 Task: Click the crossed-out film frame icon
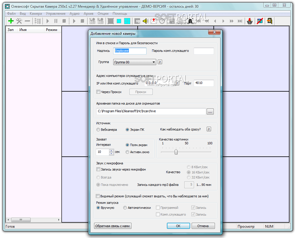(x=260, y=21)
